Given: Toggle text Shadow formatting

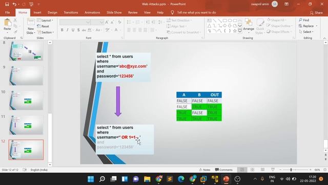Looking at the screenshot, I should point(78,30).
